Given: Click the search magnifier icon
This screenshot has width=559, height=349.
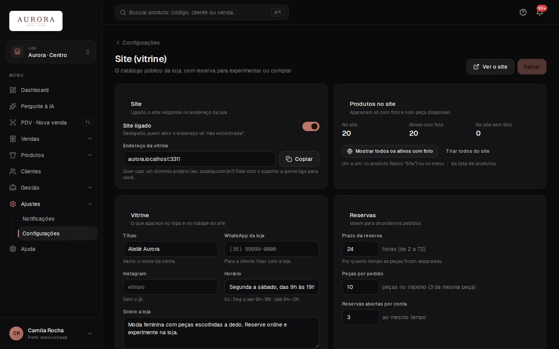Looking at the screenshot, I should [x=123, y=12].
